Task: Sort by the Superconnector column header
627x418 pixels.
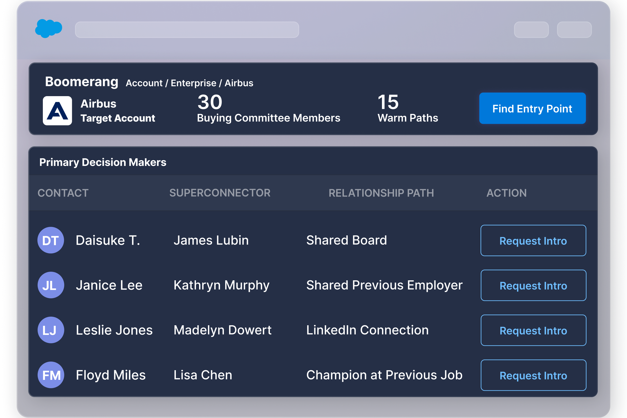Action: pyautogui.click(x=220, y=193)
